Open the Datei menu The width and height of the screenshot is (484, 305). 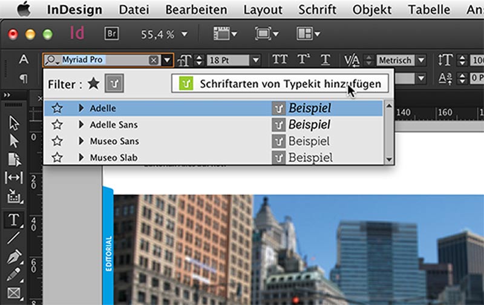[x=134, y=10]
